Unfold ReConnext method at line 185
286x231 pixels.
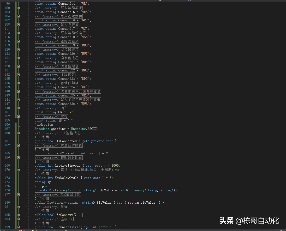coord(18,215)
